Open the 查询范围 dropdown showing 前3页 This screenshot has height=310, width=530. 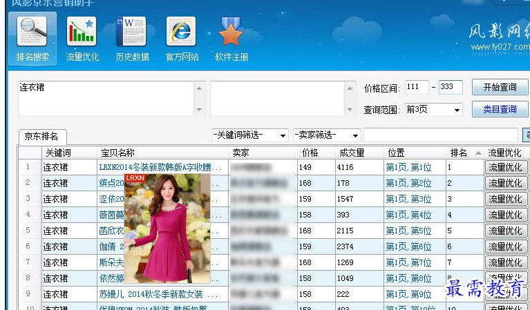pyautogui.click(x=434, y=109)
